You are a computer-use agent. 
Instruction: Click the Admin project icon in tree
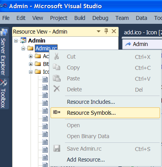coord(23,40)
